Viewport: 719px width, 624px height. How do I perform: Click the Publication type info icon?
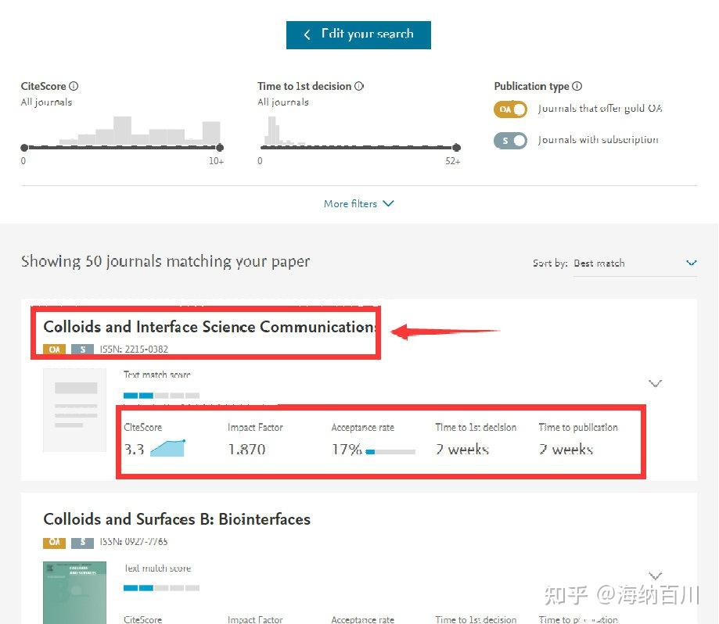[577, 86]
